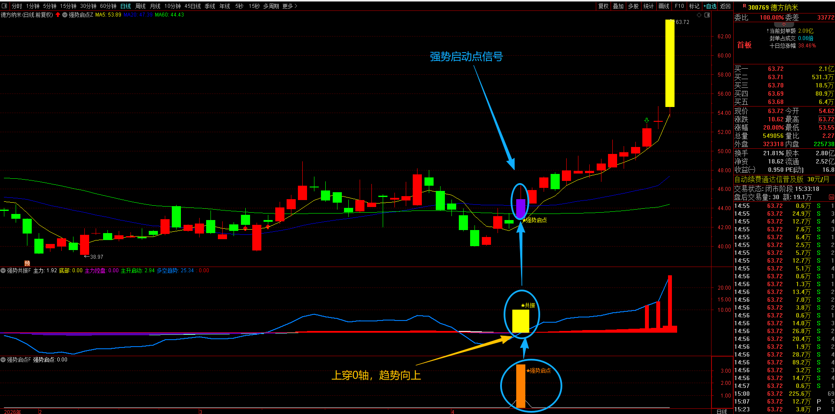835x414 pixels.
Task: Click the 返回 back button
Action: point(725,6)
